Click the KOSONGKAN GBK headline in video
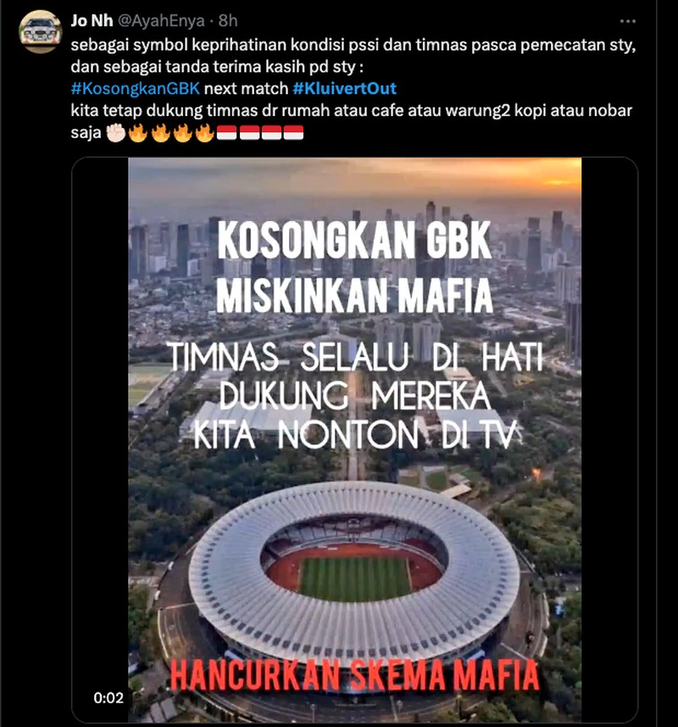678x727 pixels. click(354, 240)
